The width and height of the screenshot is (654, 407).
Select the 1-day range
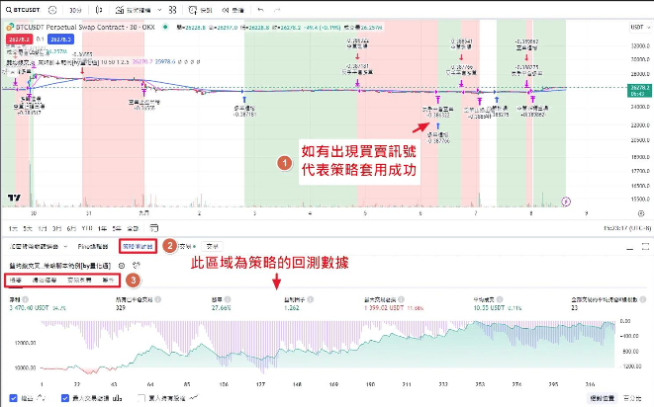[x=13, y=228]
